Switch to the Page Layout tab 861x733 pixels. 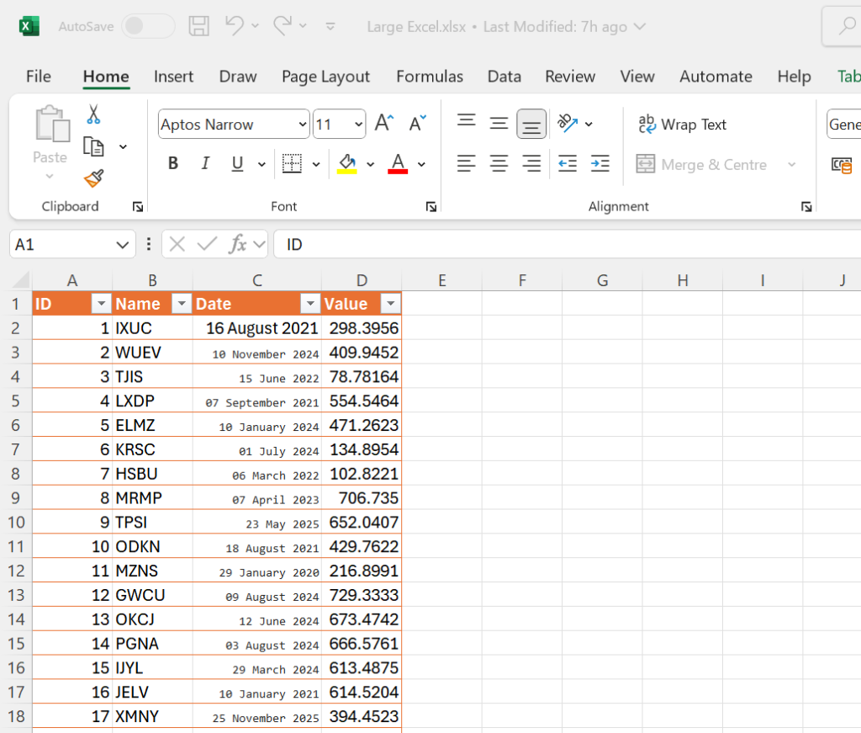(325, 77)
